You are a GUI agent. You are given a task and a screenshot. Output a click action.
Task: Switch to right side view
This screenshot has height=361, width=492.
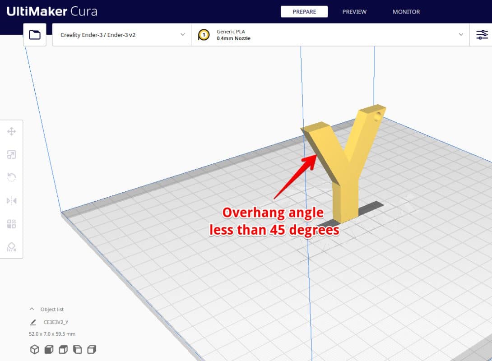[92, 349]
